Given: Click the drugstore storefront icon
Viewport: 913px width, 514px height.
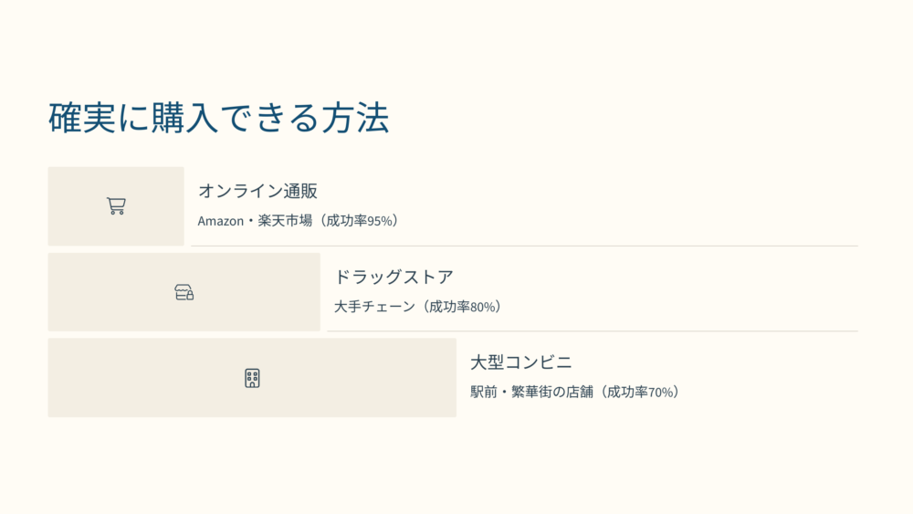Looking at the screenshot, I should click(x=184, y=292).
